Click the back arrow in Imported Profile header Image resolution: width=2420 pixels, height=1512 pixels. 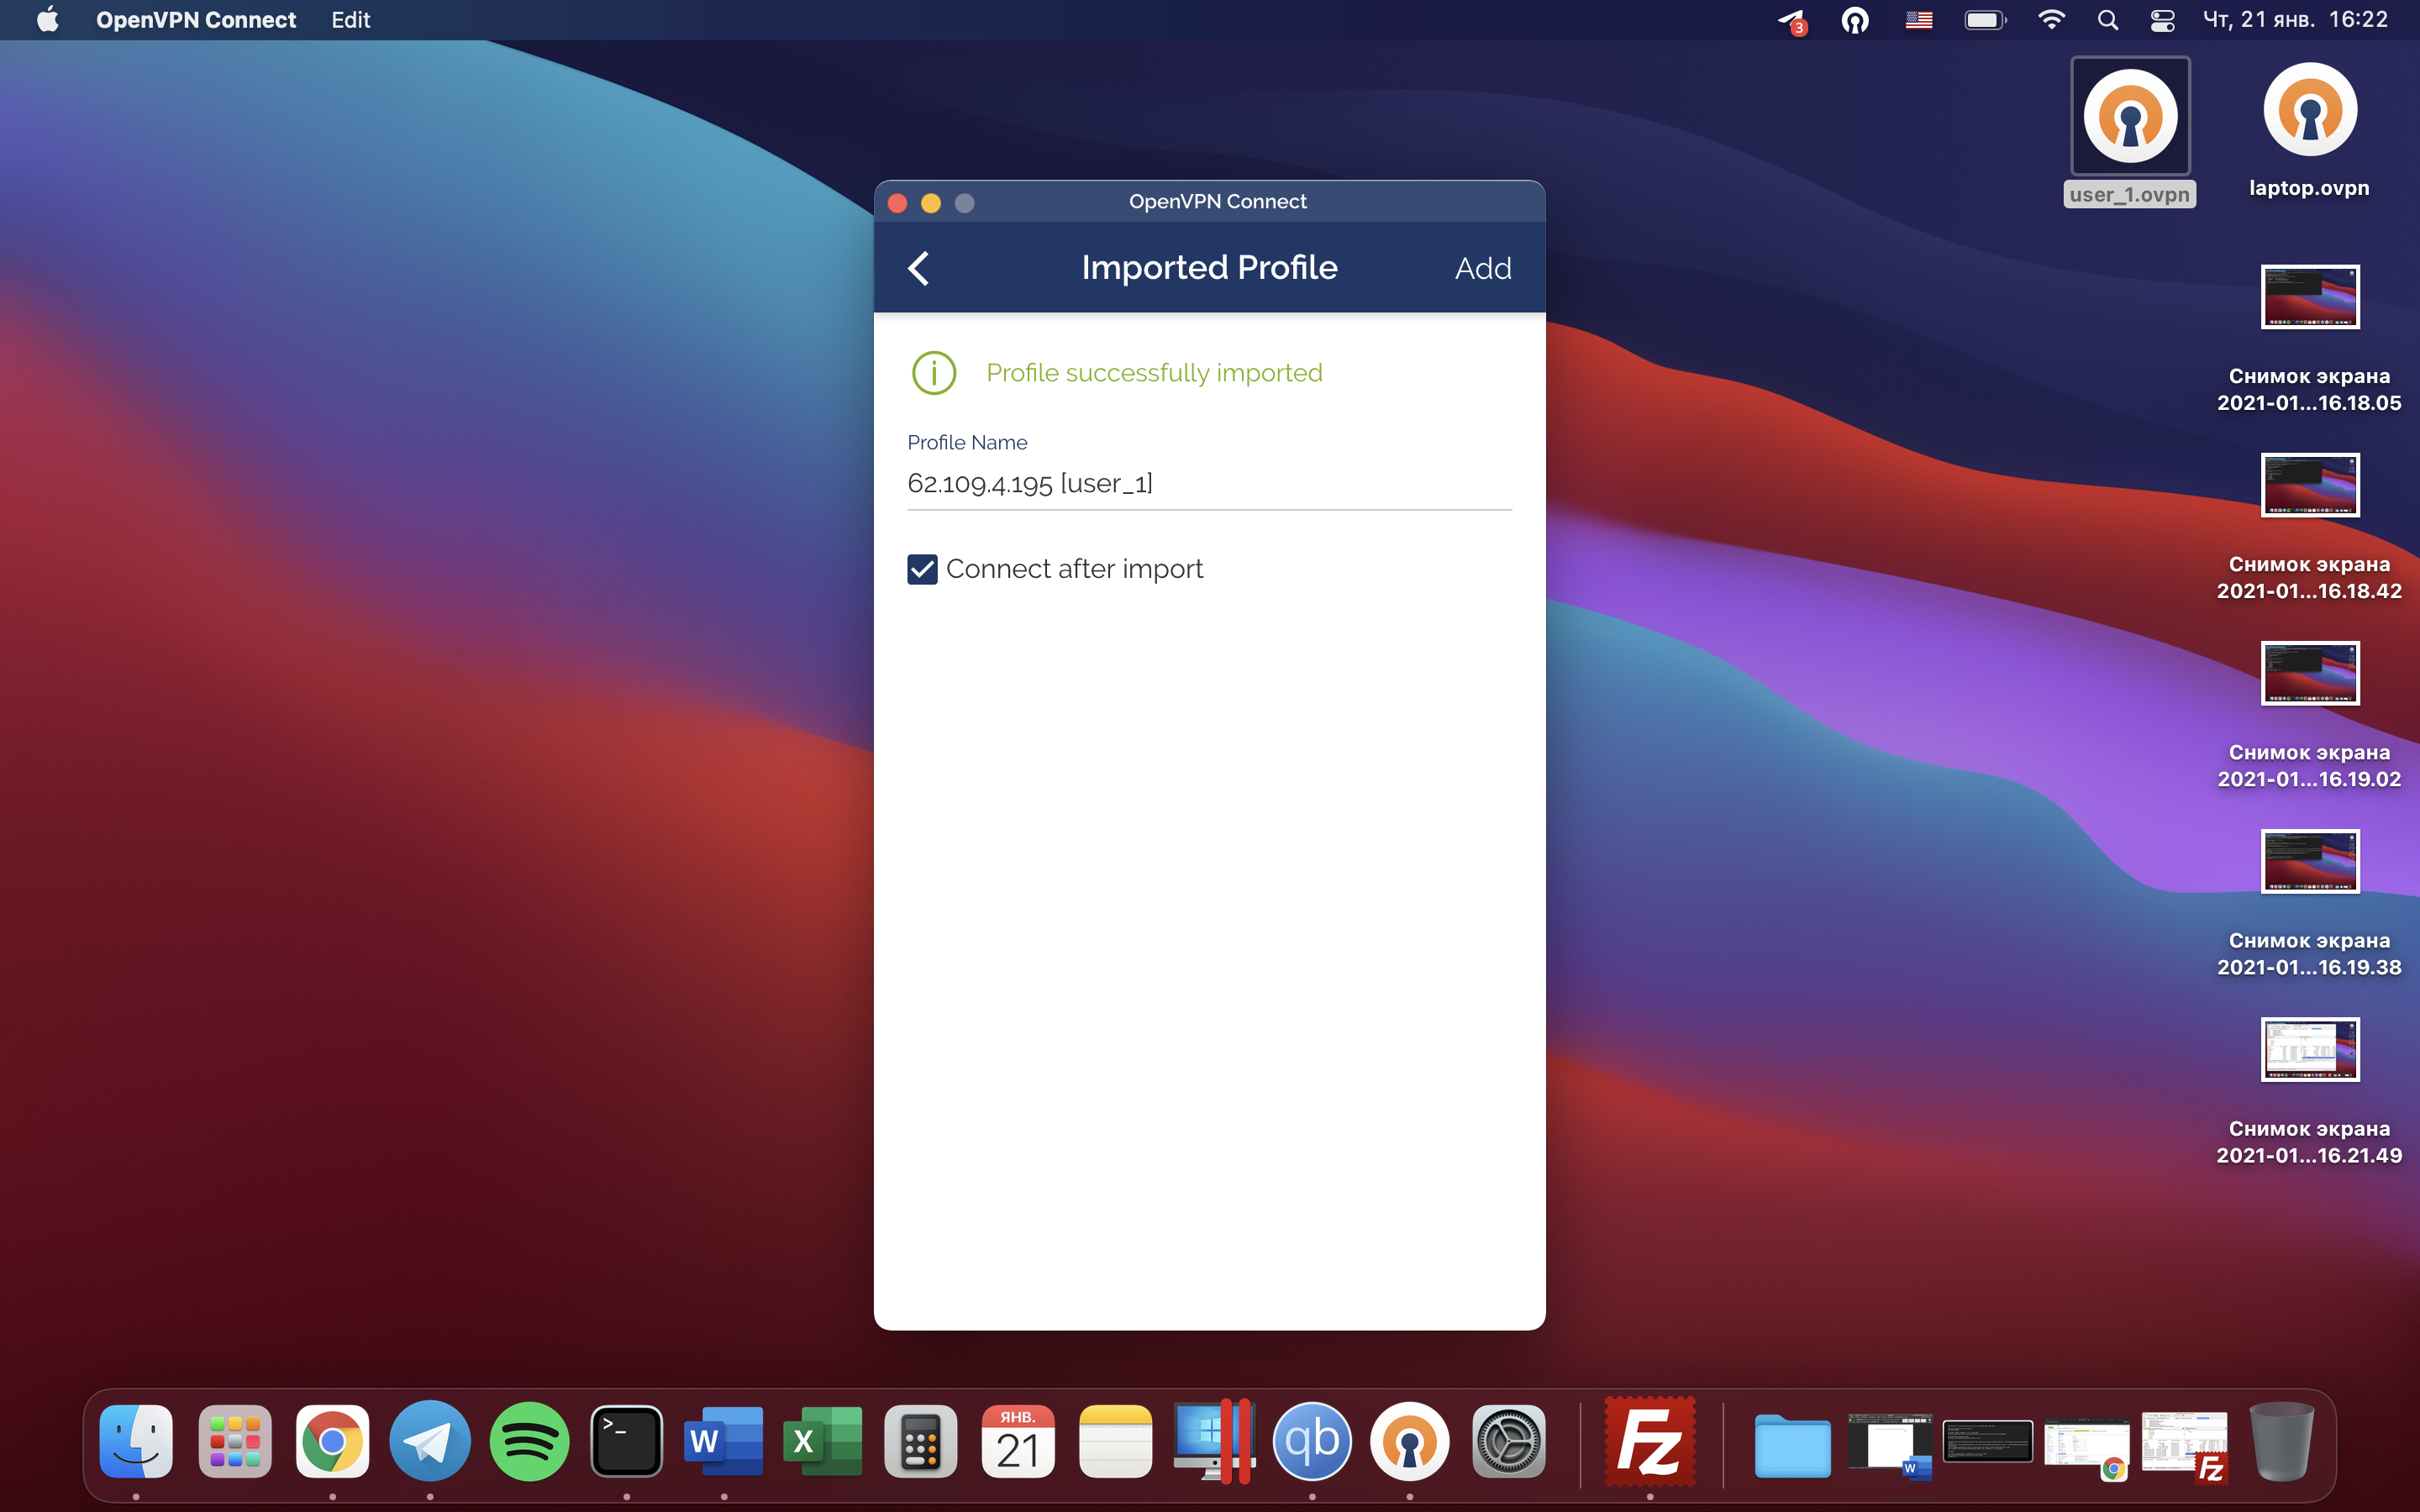919,268
